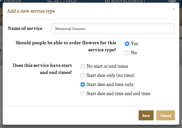Close the dialog with the × icon
The width and height of the screenshot is (182, 128).
pyautogui.click(x=173, y=9)
